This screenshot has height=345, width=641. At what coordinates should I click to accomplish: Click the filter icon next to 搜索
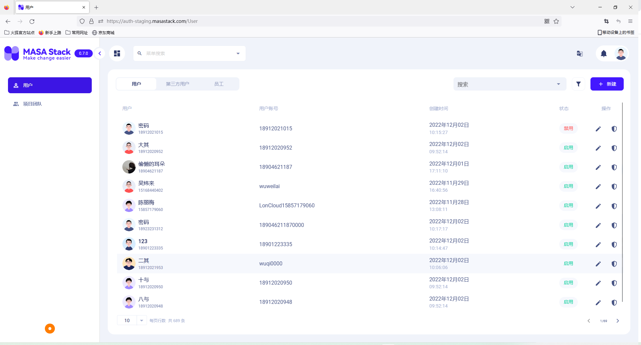pos(578,84)
